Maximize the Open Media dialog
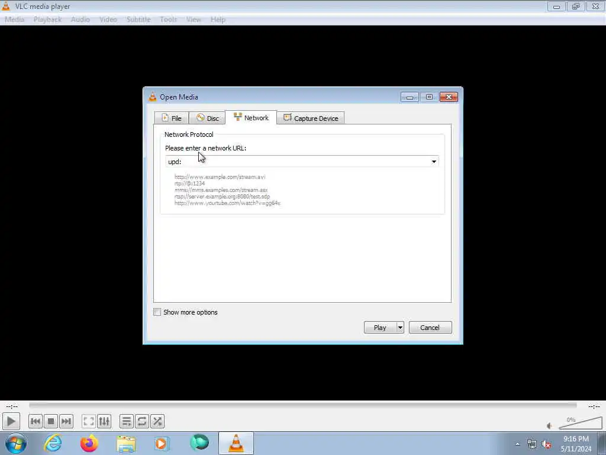The width and height of the screenshot is (606, 455). 429,97
